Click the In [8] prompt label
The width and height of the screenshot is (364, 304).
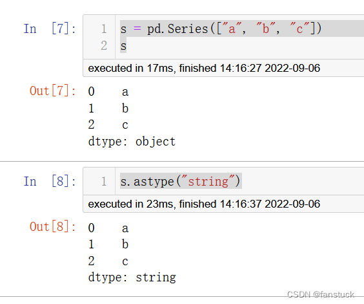(x=50, y=181)
